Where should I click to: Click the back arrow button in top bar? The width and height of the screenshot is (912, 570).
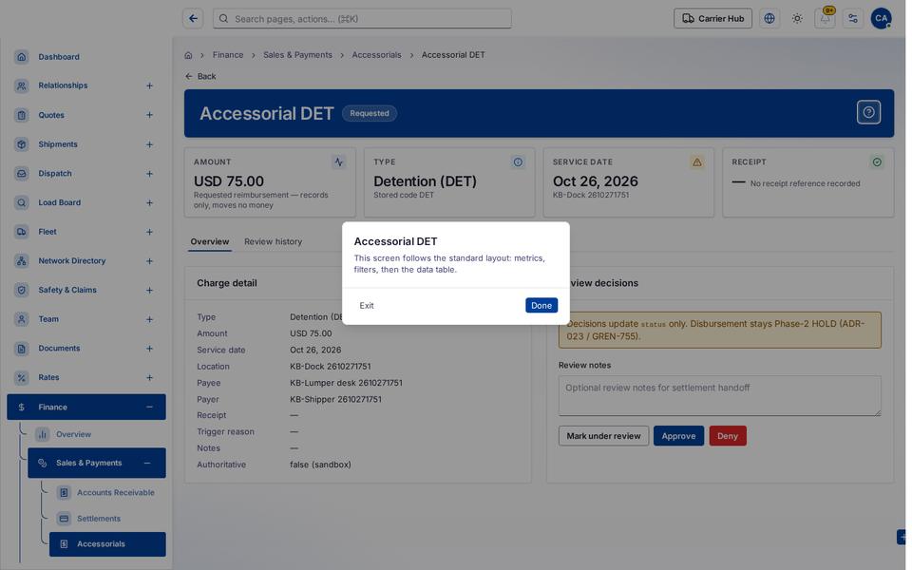(x=193, y=19)
